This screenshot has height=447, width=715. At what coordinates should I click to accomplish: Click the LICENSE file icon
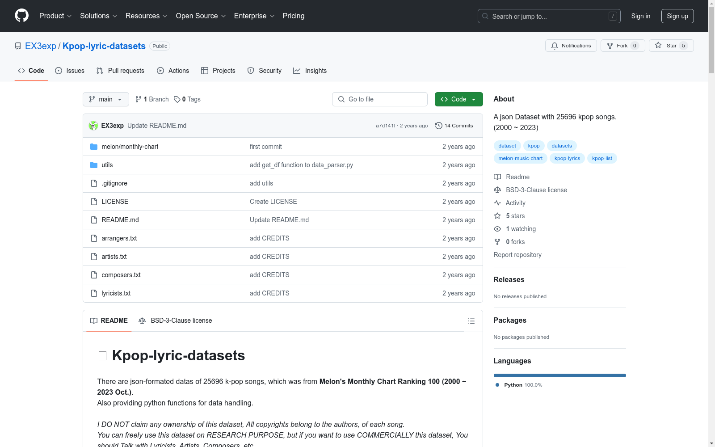94,202
